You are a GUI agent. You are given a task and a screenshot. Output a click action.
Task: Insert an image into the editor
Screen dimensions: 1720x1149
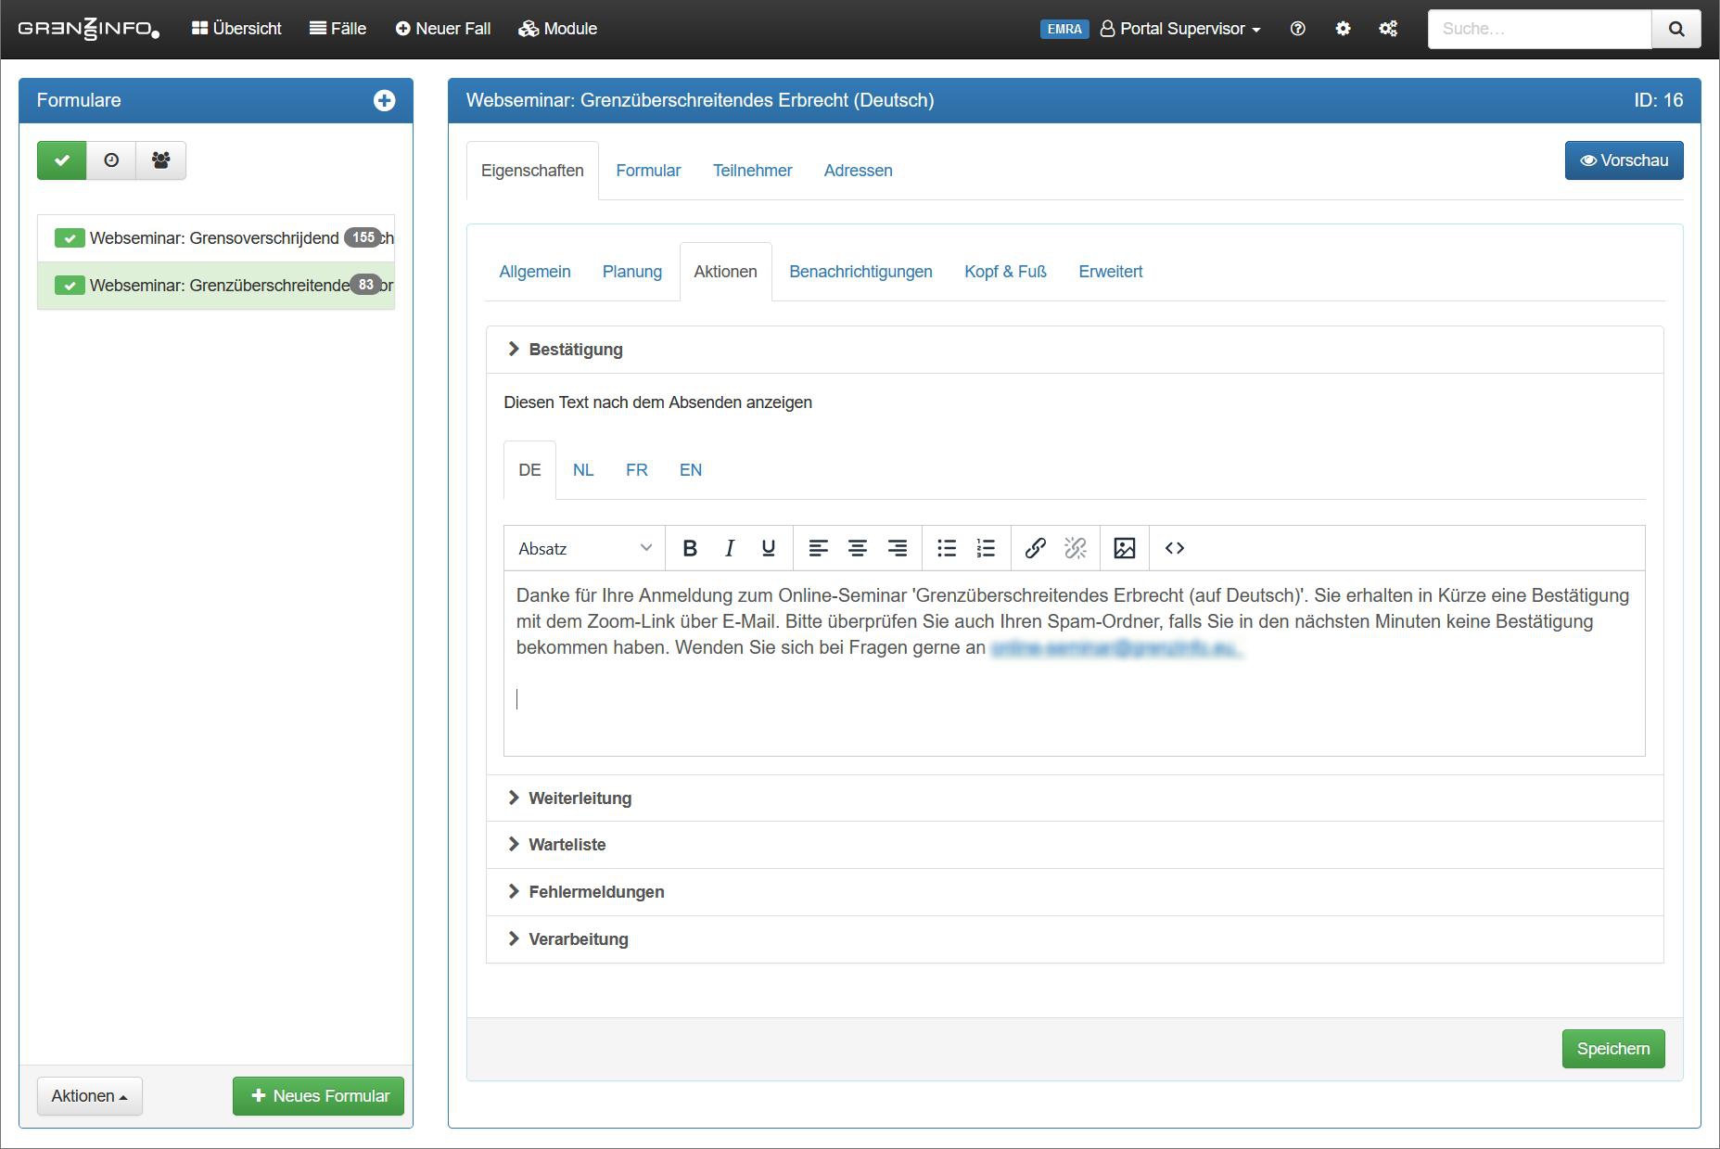[x=1124, y=548]
